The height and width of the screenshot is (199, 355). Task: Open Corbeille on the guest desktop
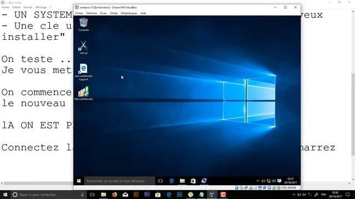click(x=84, y=24)
